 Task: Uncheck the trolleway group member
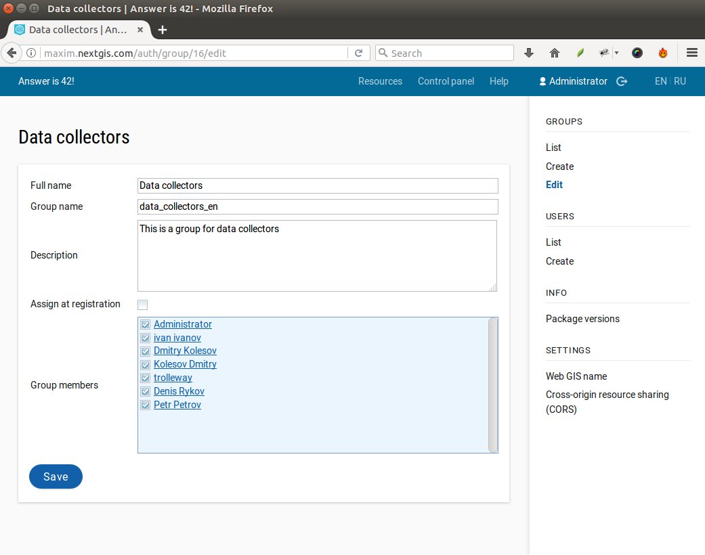(145, 378)
